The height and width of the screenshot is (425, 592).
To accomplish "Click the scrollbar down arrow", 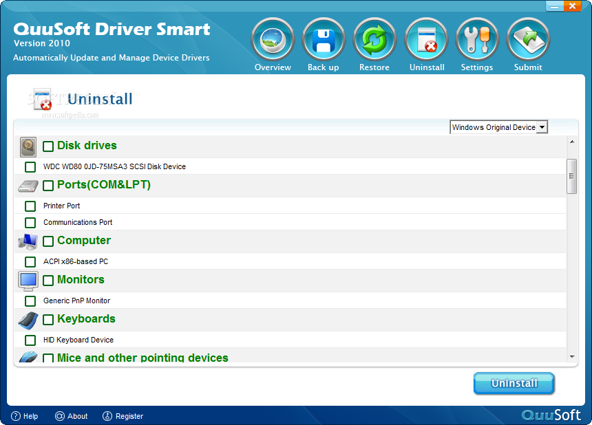I will point(572,356).
